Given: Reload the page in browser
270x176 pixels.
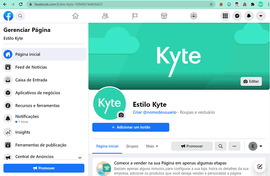Looking at the screenshot, I should pyautogui.click(x=21, y=4).
